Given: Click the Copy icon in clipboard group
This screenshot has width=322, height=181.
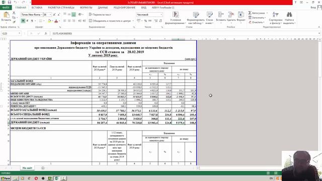Looking at the screenshot, I should point(14,18).
